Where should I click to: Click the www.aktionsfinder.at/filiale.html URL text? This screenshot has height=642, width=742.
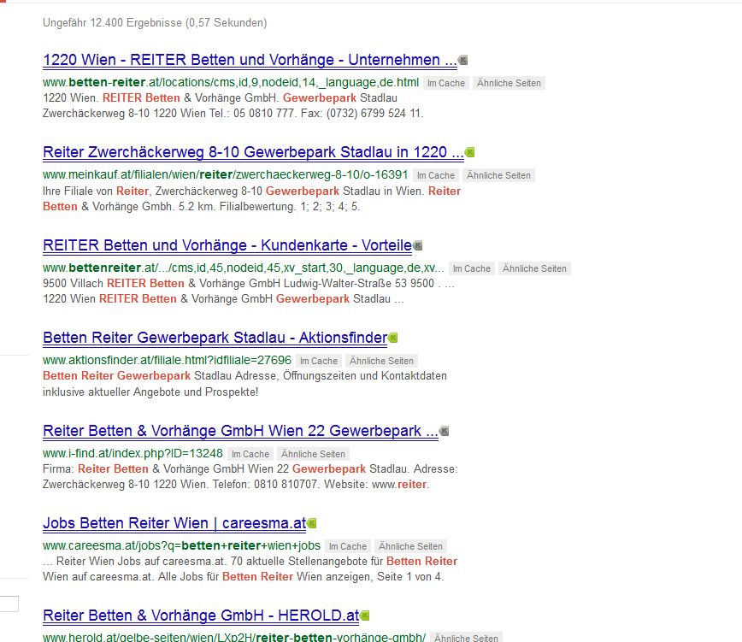(x=167, y=360)
